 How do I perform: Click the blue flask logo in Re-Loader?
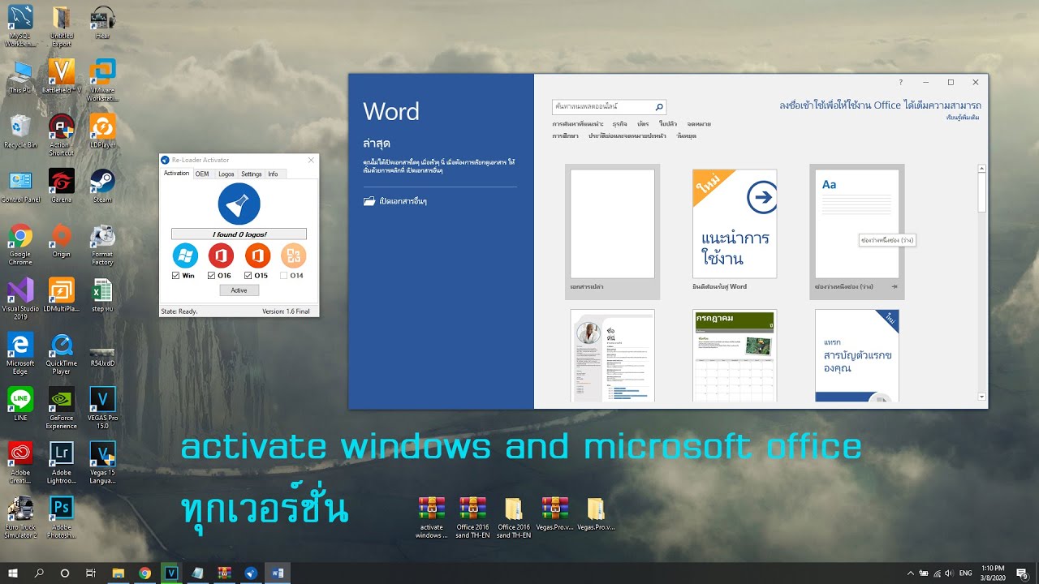point(239,204)
